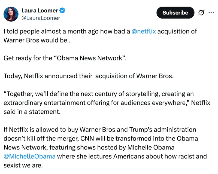Click the display name Laura Loomer
Viewport: 218px width, 174px height.
pyautogui.click(x=40, y=10)
